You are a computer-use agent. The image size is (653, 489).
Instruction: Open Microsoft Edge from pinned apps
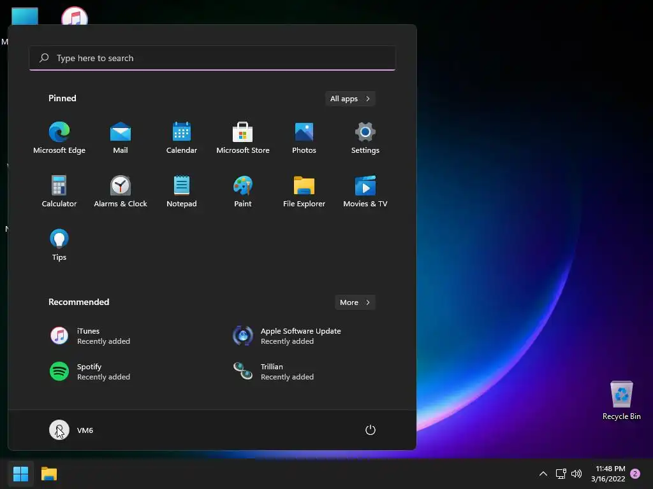(59, 138)
